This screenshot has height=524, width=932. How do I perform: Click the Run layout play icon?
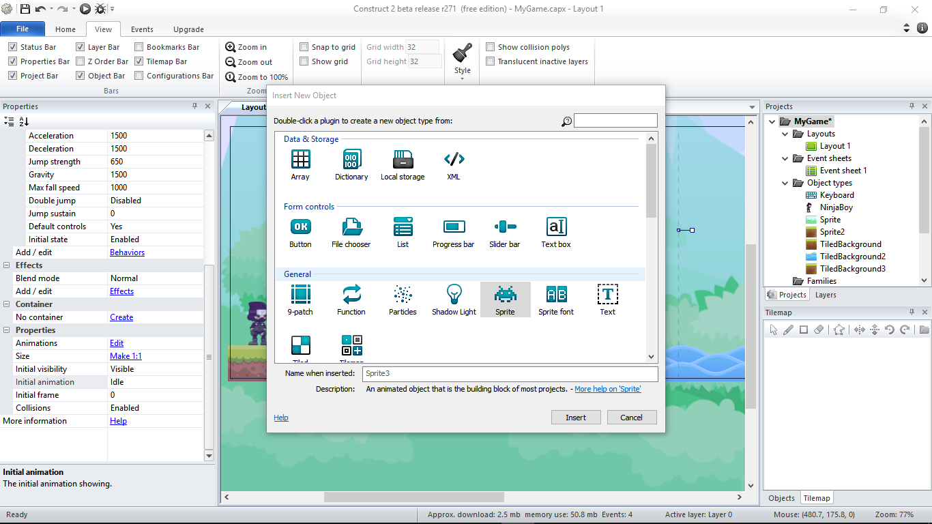(85, 9)
